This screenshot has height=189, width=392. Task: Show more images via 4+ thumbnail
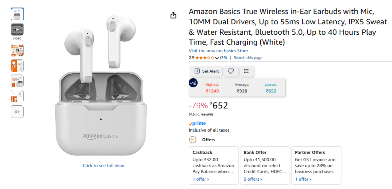click(x=17, y=112)
